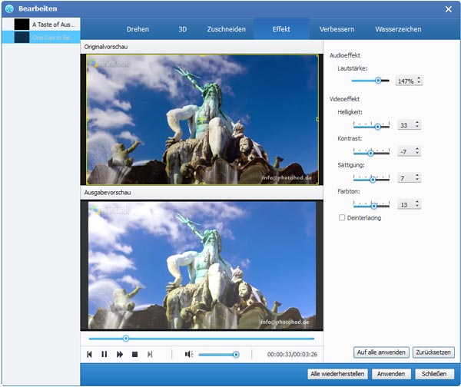Screen dimensions: 461x387
Task: Go to the Verbessern tab
Action: pyautogui.click(x=337, y=29)
